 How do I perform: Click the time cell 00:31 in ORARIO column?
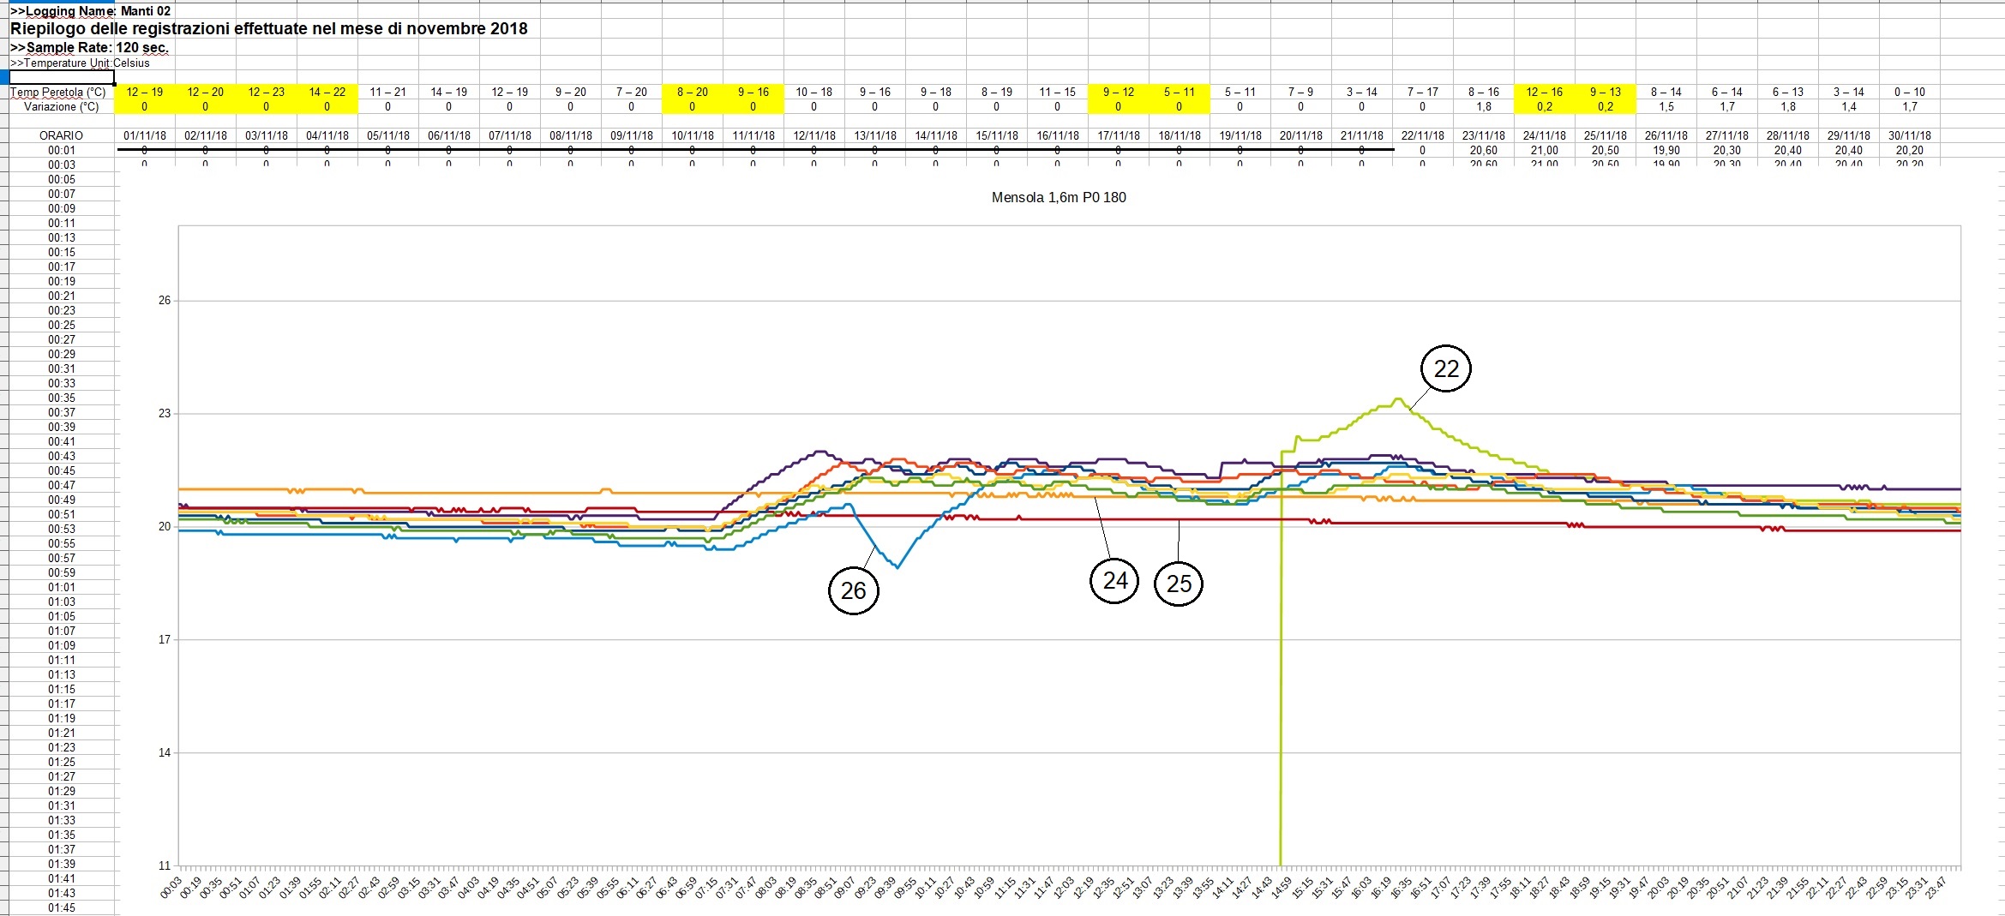coord(61,368)
